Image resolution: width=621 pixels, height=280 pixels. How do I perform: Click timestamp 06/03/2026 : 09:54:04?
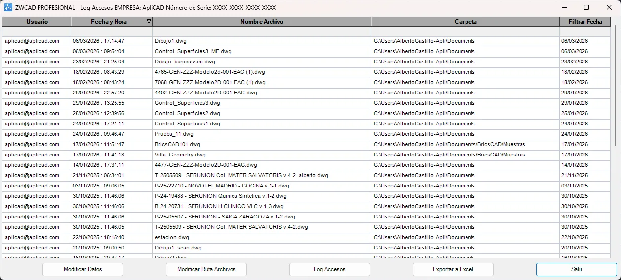(x=98, y=51)
